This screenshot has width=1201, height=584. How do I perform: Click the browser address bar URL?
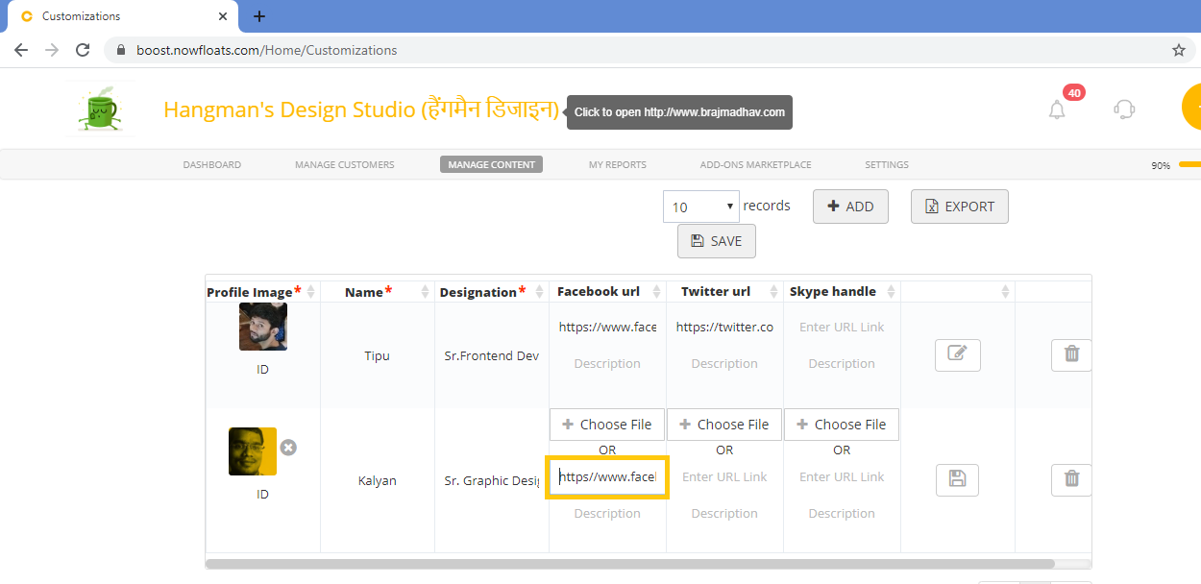267,50
